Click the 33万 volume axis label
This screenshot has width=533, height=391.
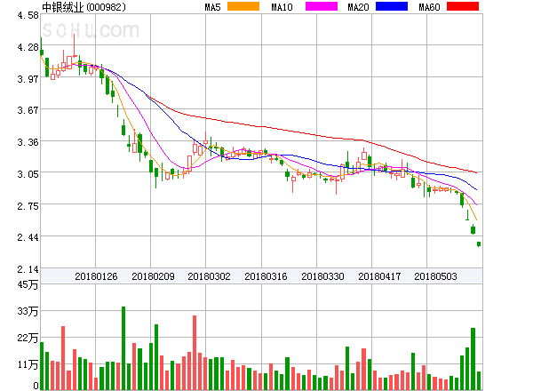click(28, 311)
